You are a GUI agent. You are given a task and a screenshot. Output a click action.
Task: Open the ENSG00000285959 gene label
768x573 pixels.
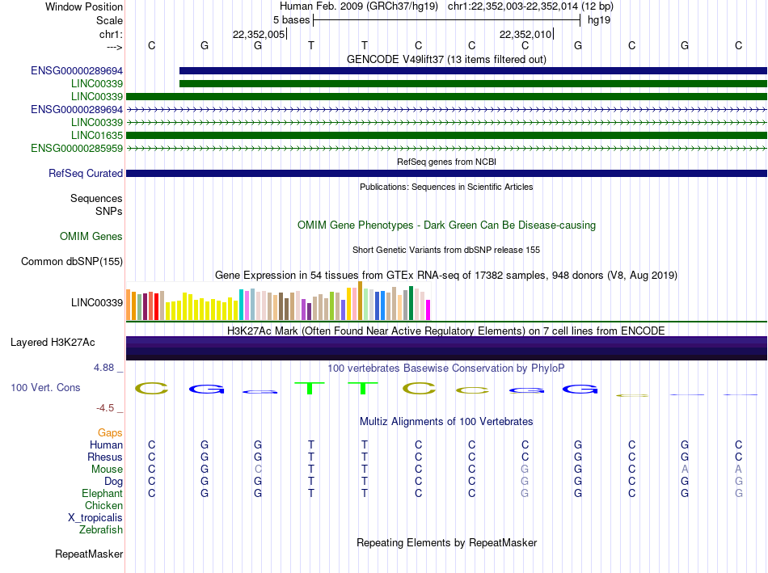77,149
